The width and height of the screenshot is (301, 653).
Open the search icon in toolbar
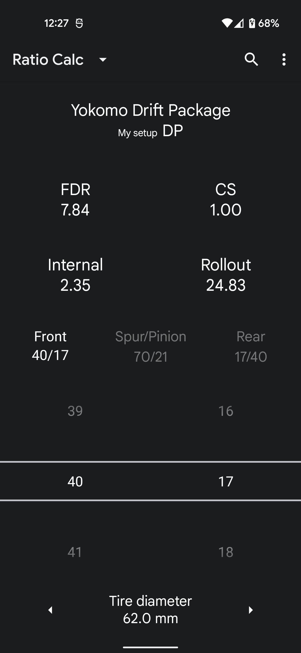click(x=251, y=59)
